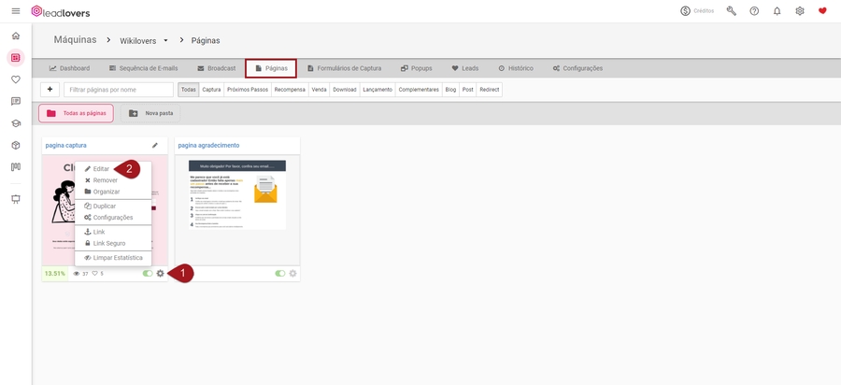Toggle the pagina agradecimento active switch
Viewport: 841px width, 385px height.
click(x=280, y=274)
